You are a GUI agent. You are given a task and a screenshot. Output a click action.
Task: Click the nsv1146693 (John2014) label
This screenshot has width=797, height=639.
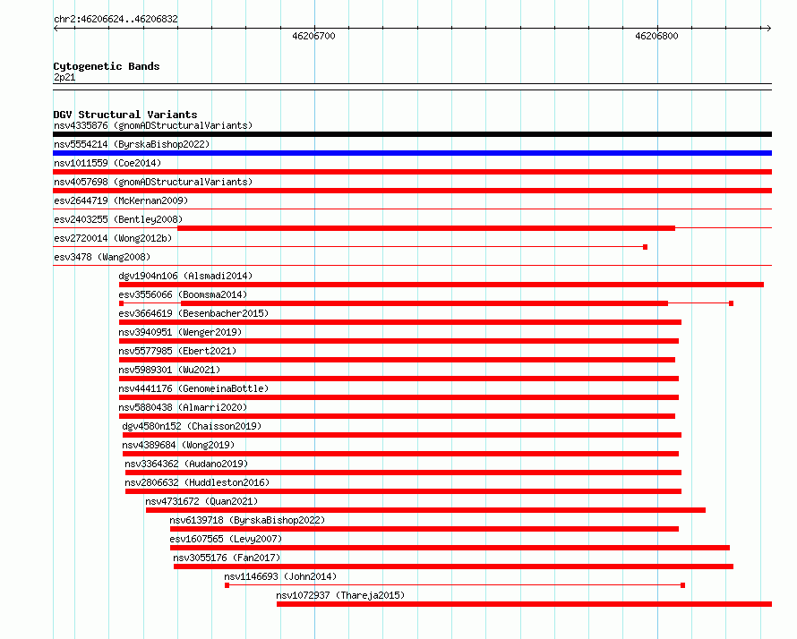(x=280, y=576)
